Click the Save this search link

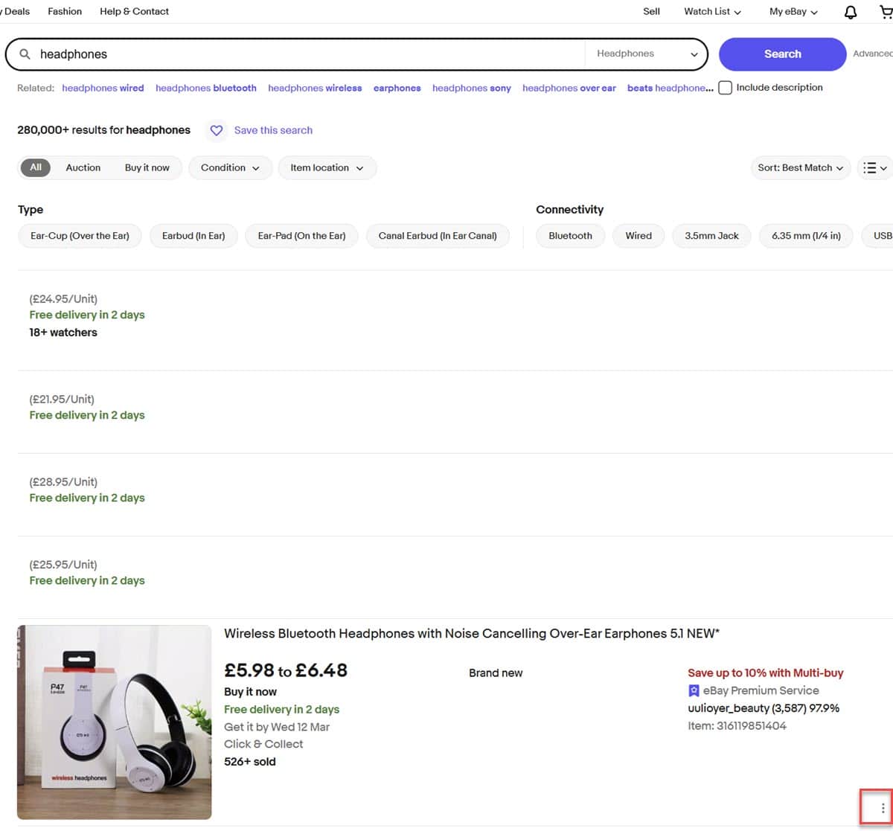[273, 130]
